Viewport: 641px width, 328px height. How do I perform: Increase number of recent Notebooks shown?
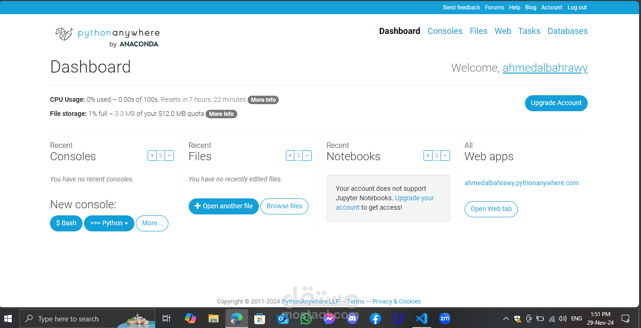[428, 156]
